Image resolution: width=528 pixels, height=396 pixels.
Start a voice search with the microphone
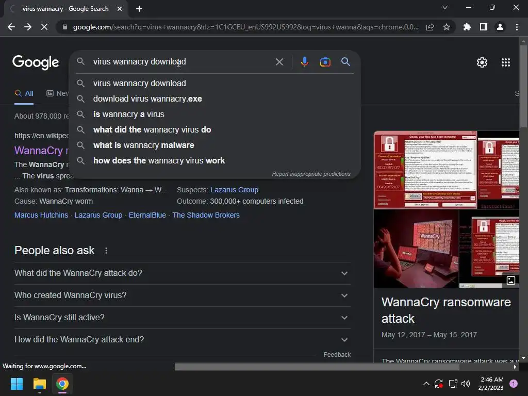(304, 62)
